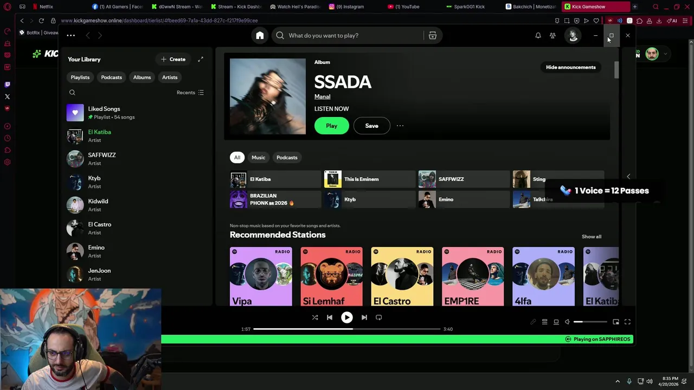Open Spotify profile avatar menu
Image resolution: width=694 pixels, height=390 pixels.
pyautogui.click(x=573, y=35)
